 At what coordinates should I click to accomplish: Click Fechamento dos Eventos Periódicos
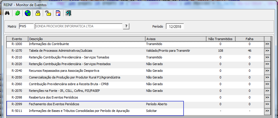pos(54,104)
